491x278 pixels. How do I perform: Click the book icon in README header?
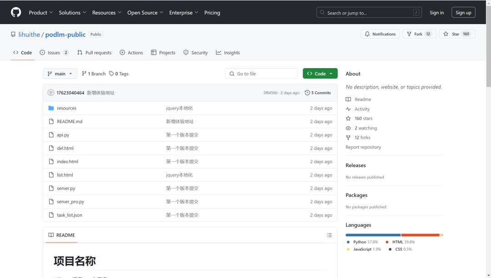(x=51, y=235)
